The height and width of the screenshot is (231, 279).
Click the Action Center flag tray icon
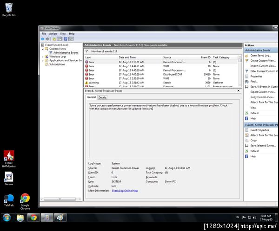(x=244, y=218)
